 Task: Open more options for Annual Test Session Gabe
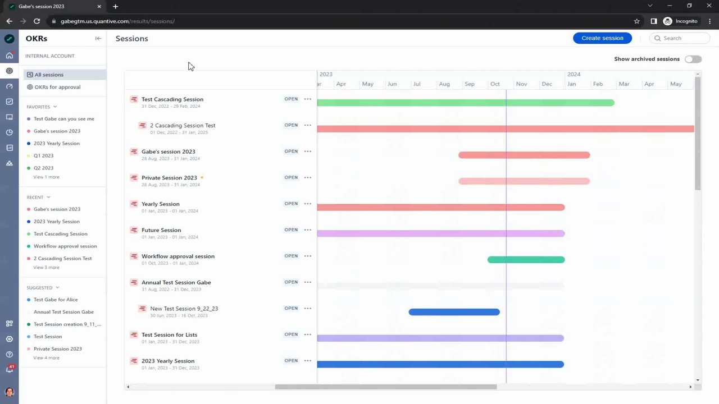tap(308, 282)
